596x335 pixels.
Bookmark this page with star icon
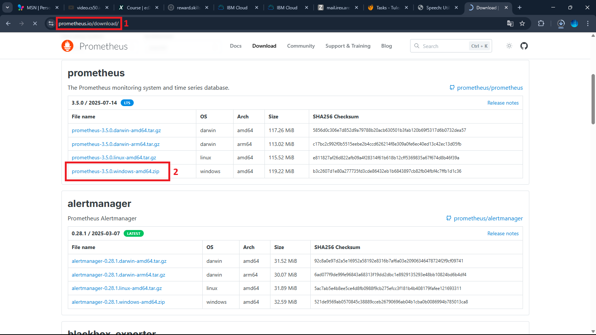tap(522, 23)
